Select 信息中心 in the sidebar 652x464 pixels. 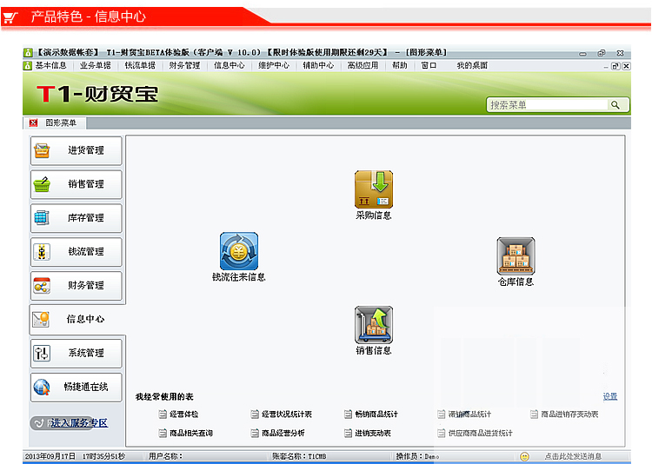77,319
